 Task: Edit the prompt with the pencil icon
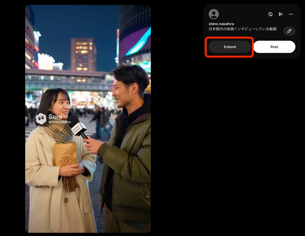pos(289,31)
